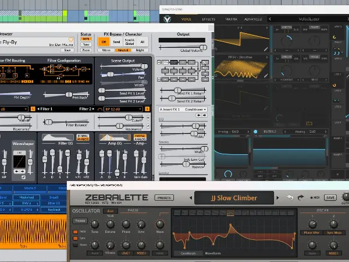The height and width of the screenshot is (262, 349).
Task: Open A Insert FX 1 Conditioner dropdown
Action: click(x=183, y=109)
